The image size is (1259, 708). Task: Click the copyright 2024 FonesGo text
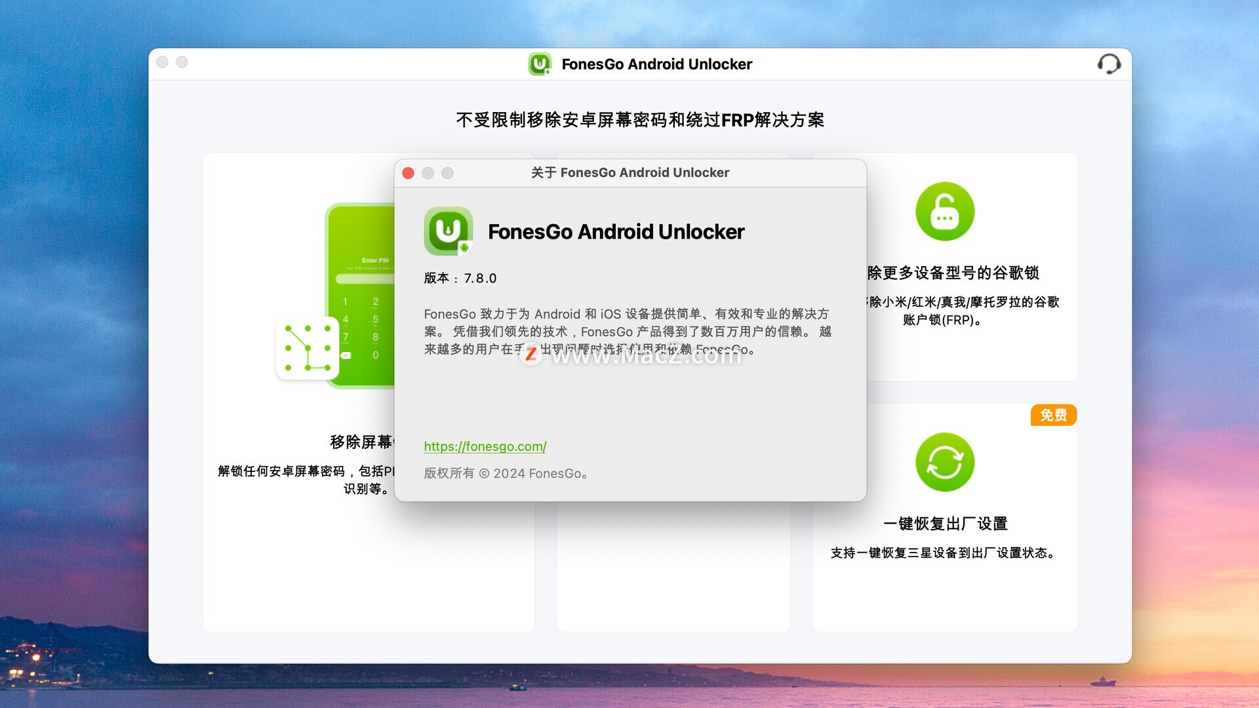(506, 473)
